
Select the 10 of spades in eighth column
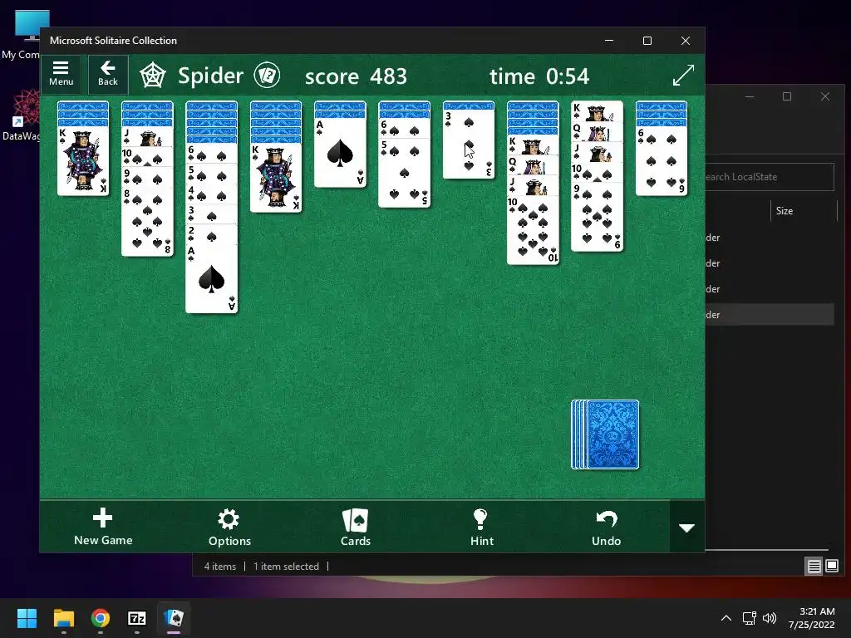click(533, 230)
